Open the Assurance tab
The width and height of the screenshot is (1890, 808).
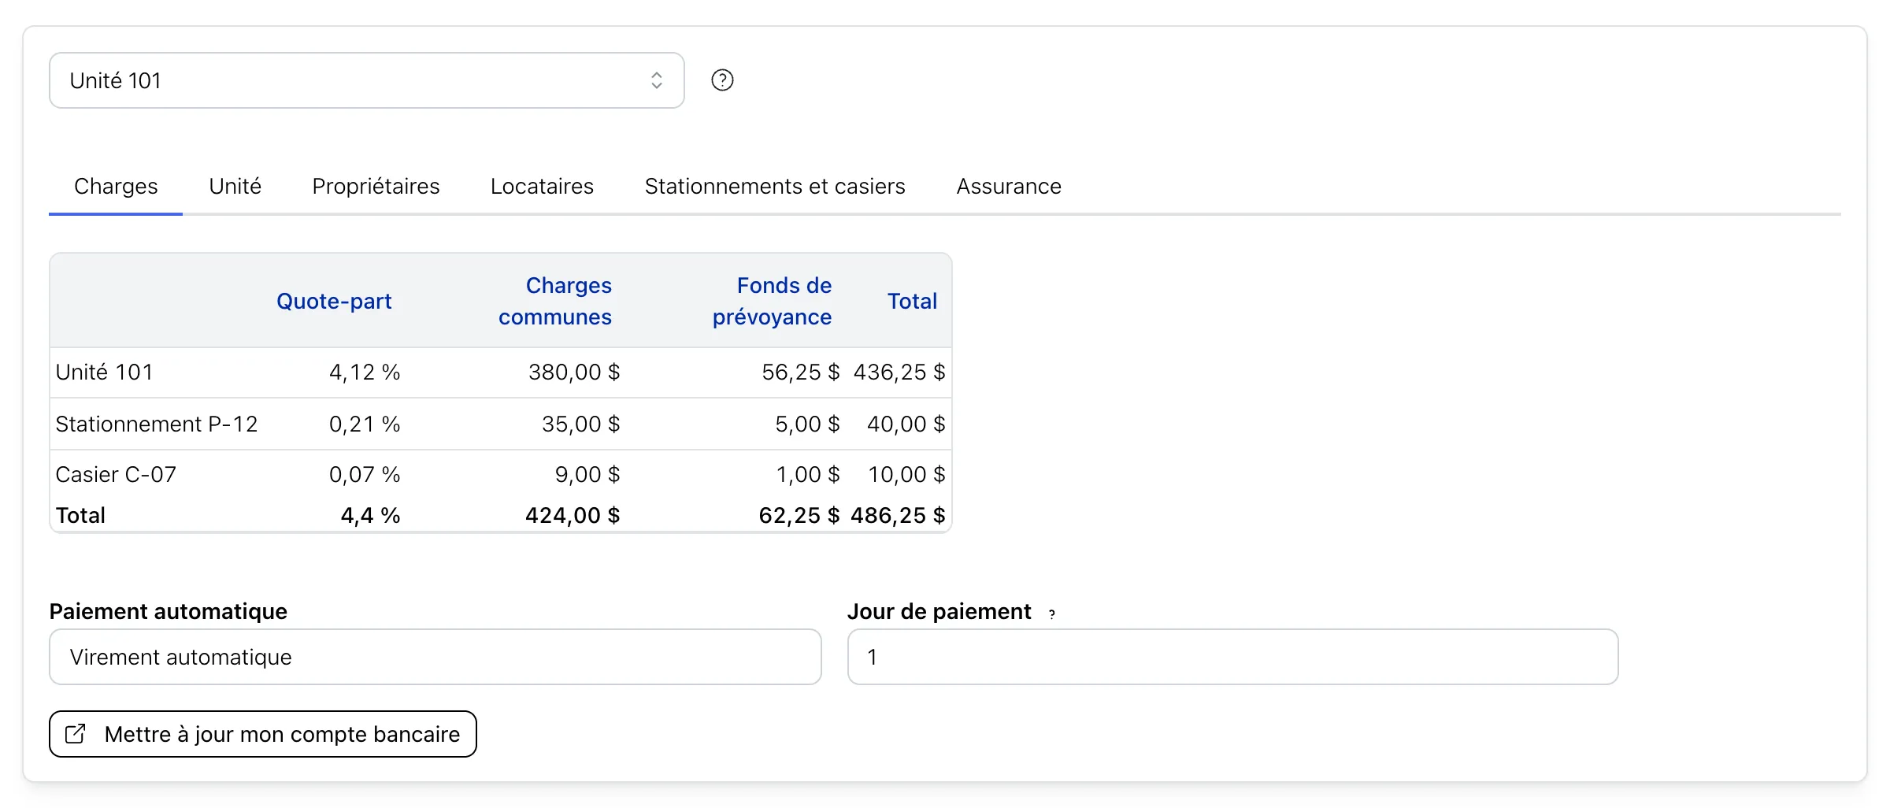click(1009, 187)
